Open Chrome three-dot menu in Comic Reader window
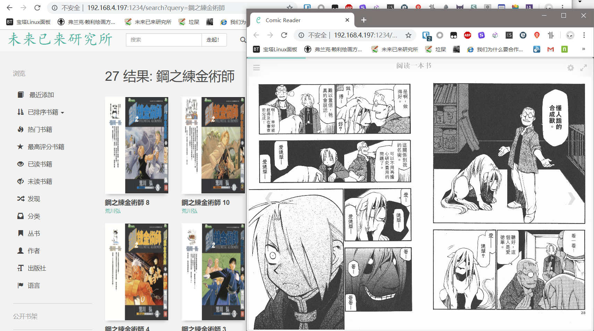This screenshot has width=594, height=331. click(584, 35)
